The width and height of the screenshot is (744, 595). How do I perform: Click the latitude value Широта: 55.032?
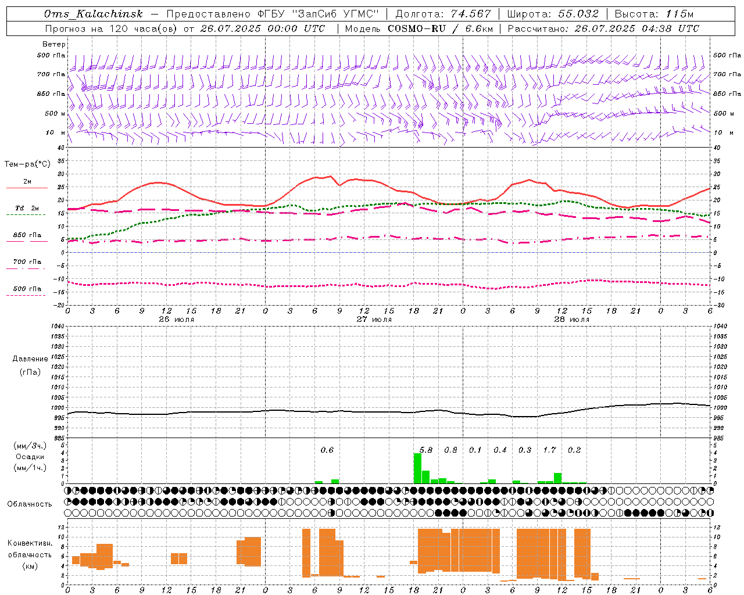(x=553, y=14)
